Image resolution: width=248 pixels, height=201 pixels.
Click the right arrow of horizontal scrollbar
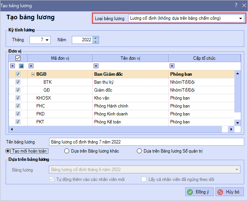(231, 129)
